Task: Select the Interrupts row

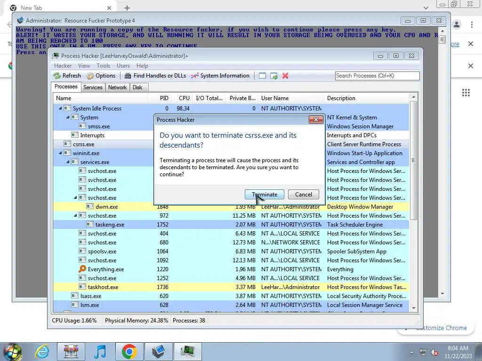Action: coord(103,135)
